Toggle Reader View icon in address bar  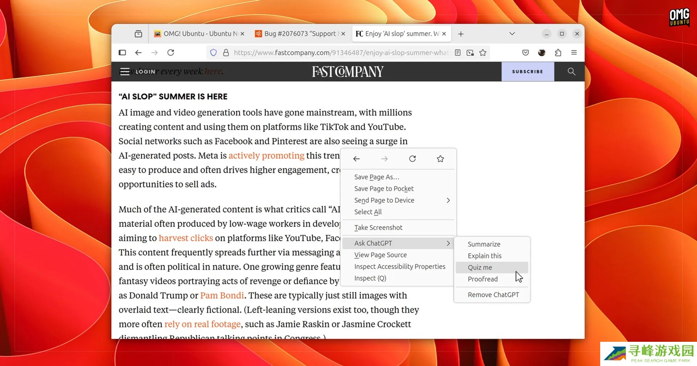point(457,53)
